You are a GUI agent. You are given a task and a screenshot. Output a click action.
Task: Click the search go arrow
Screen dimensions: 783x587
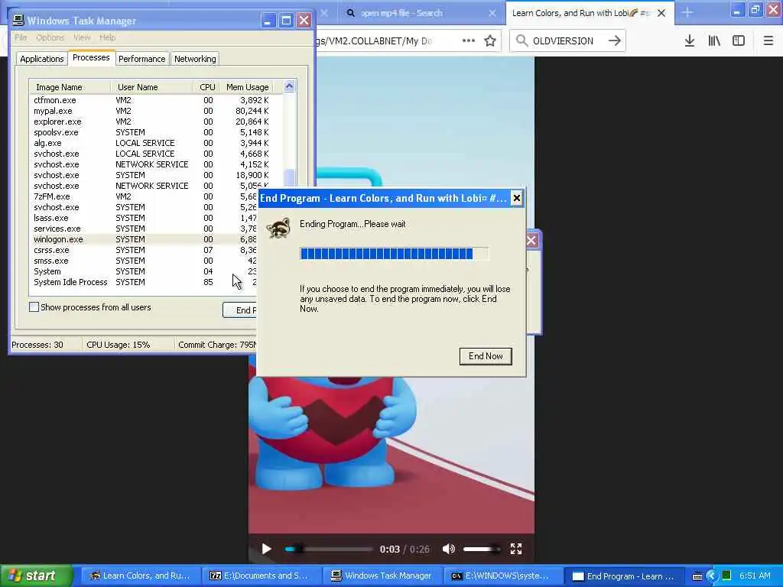click(615, 41)
